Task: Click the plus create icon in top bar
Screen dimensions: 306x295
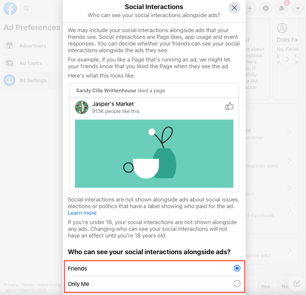Action: click(x=250, y=8)
